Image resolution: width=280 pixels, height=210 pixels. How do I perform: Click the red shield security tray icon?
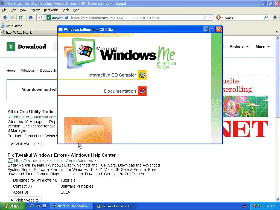point(255,206)
